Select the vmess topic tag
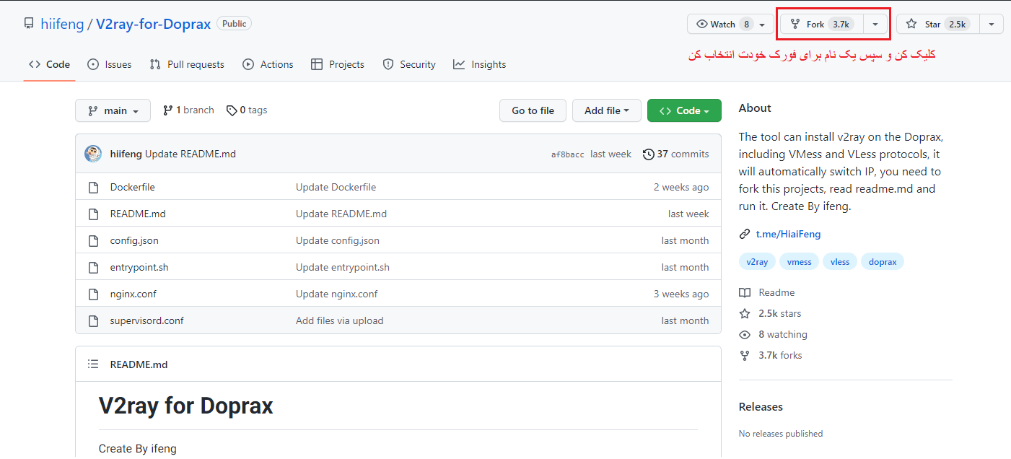The height and width of the screenshot is (459, 1011). pyautogui.click(x=799, y=262)
